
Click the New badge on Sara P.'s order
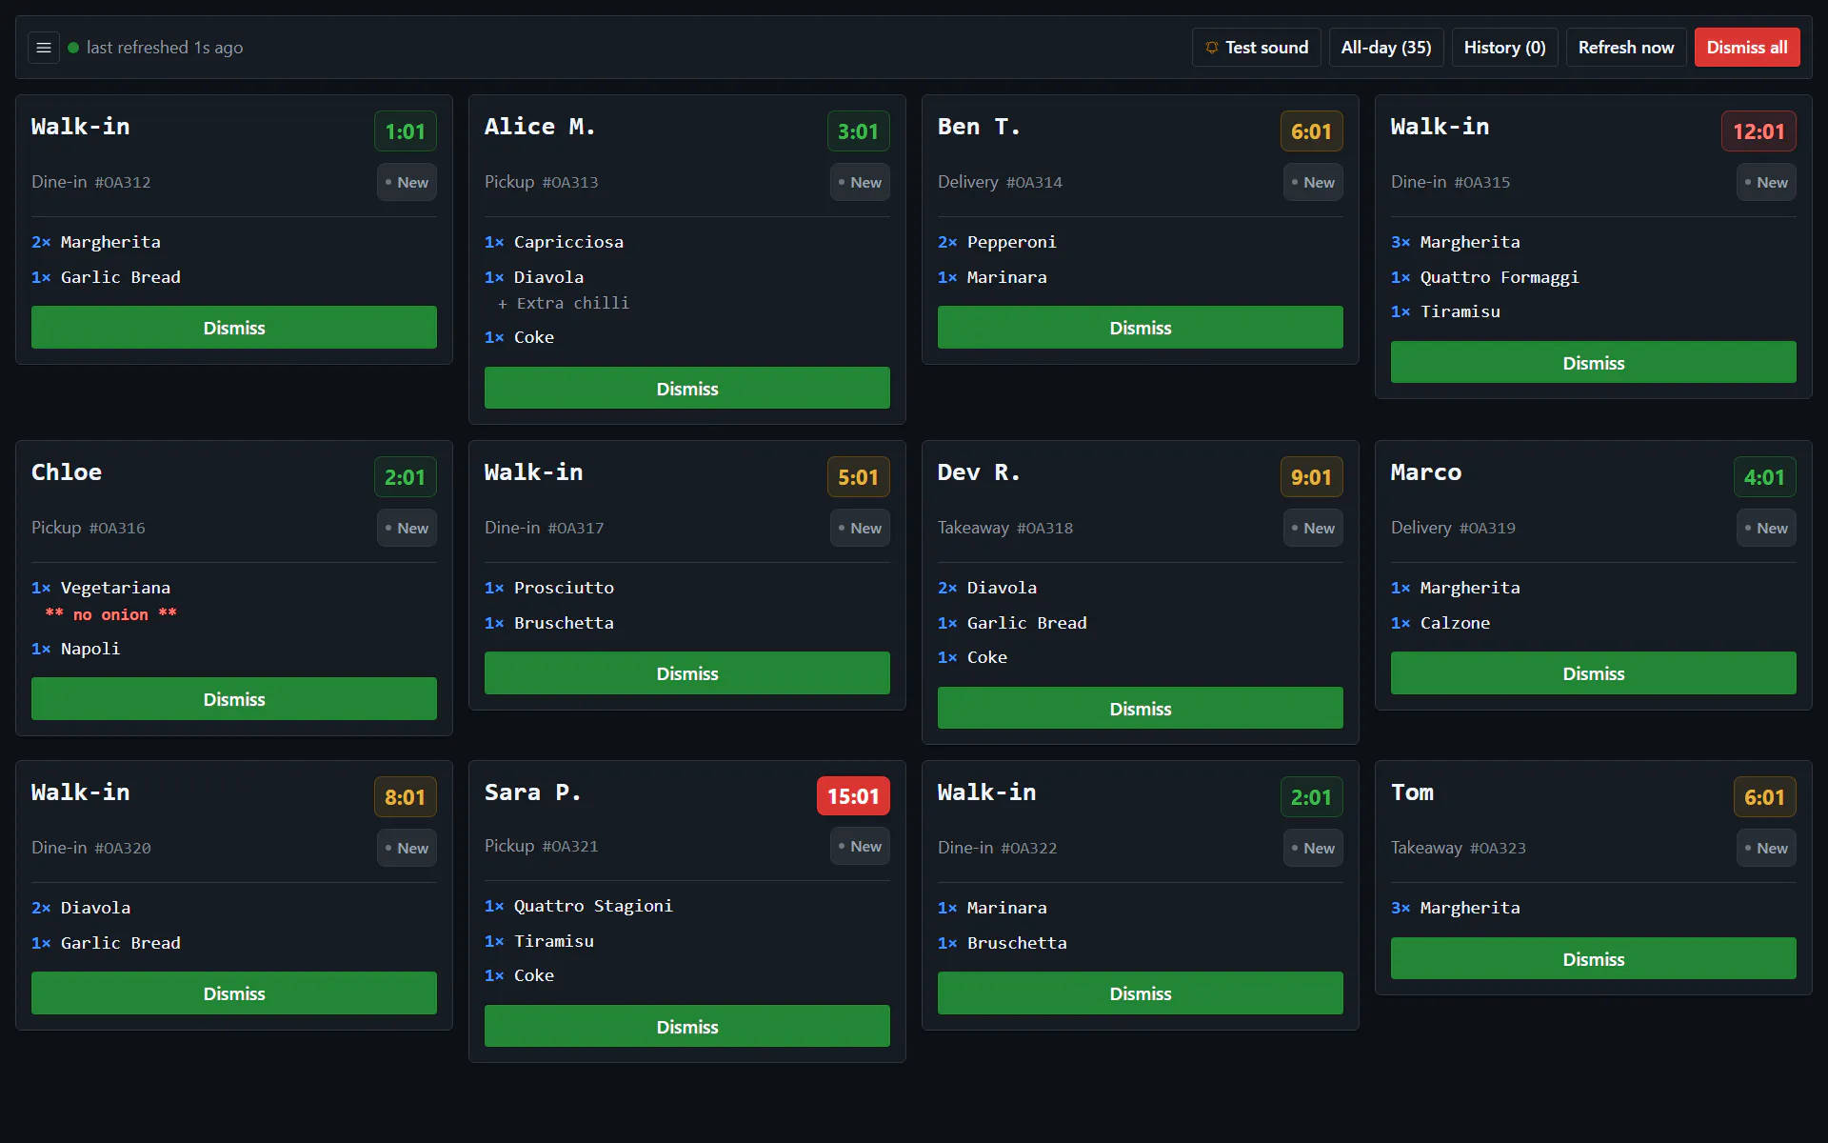click(860, 846)
